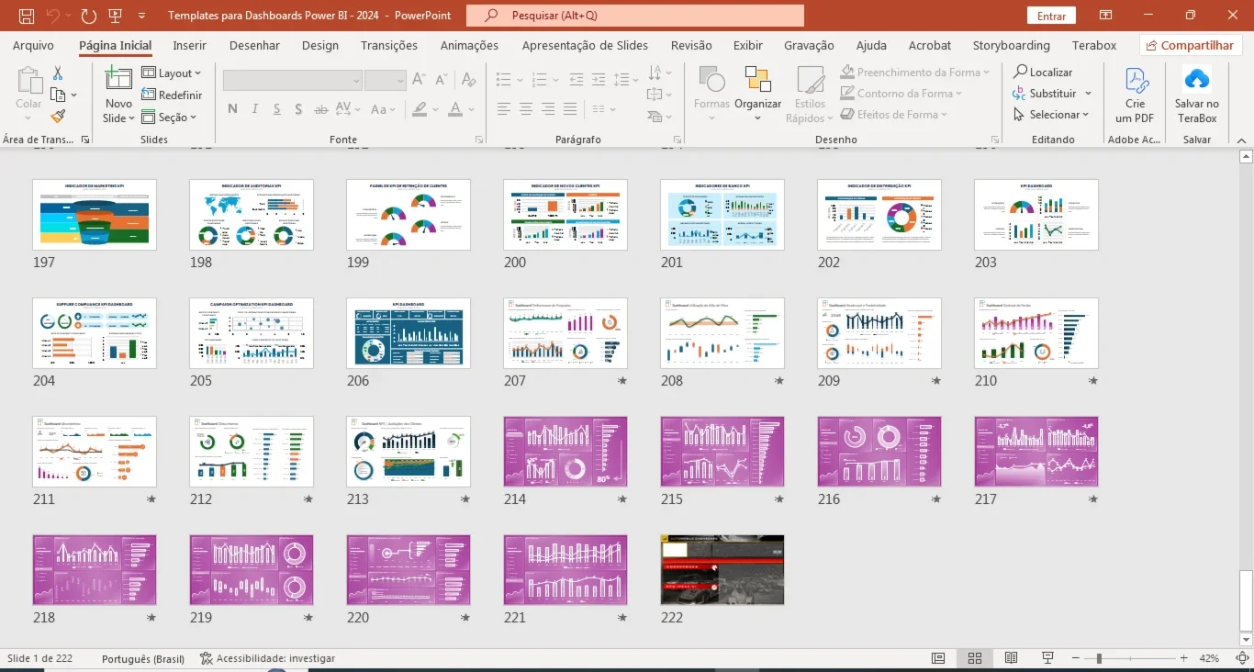Click the 'Slide 1 de 222' status text
Screen dimensions: 1254x672
[39, 658]
